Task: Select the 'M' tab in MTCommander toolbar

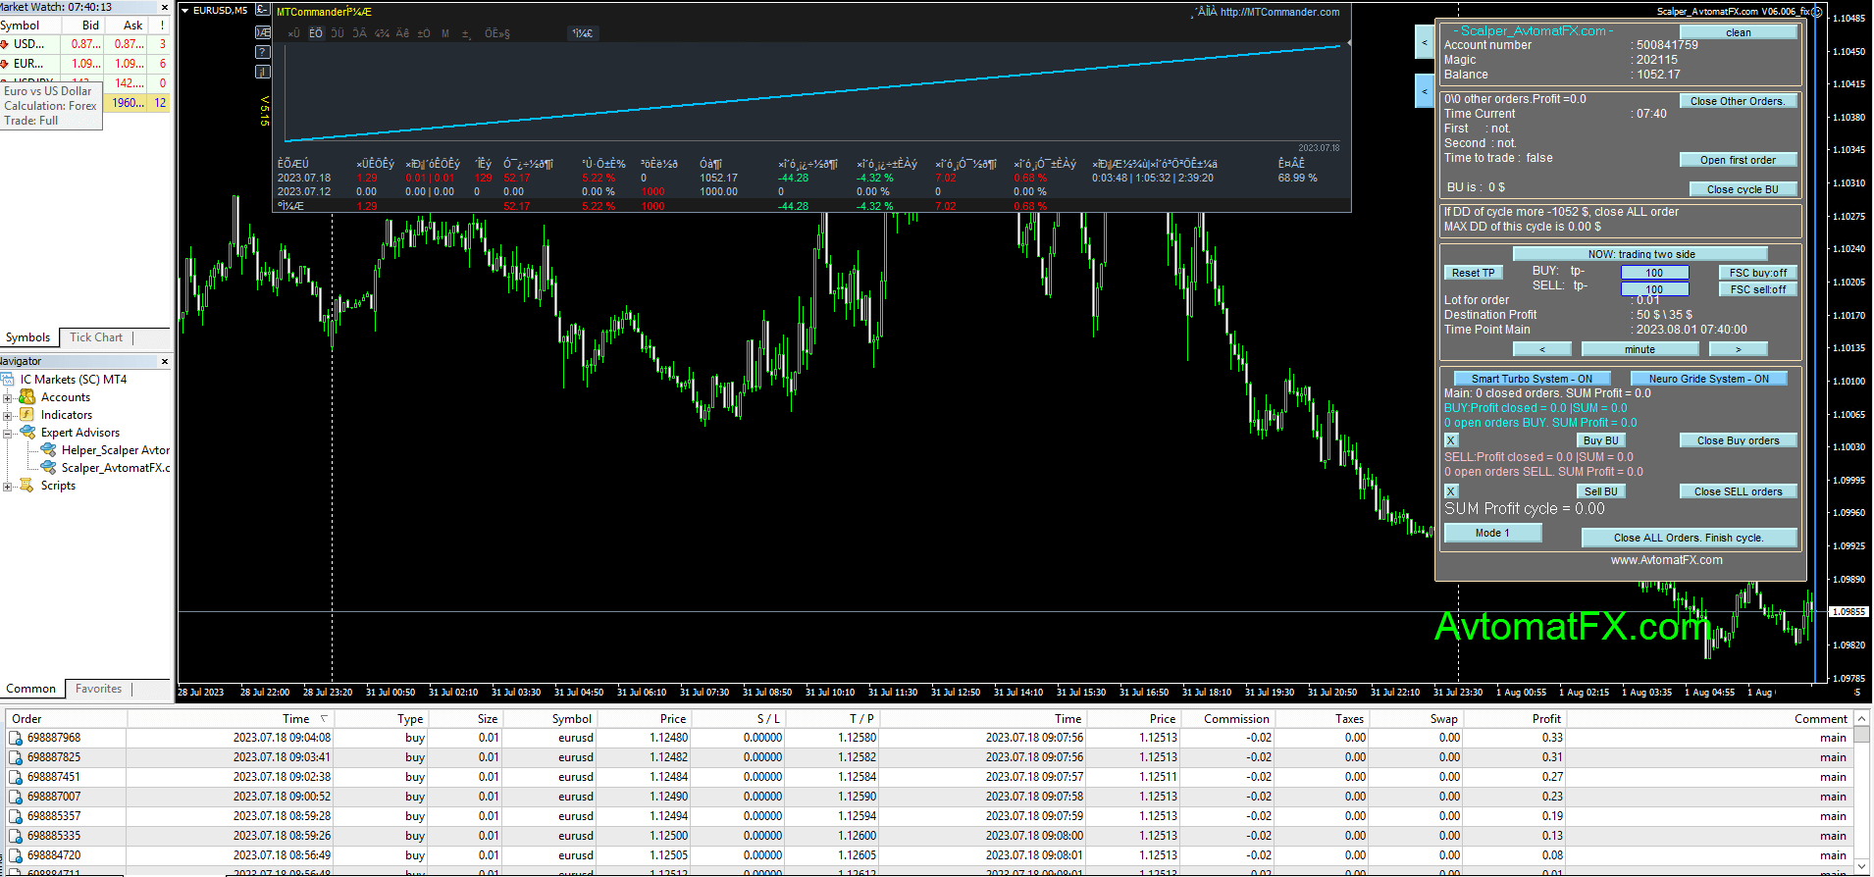Action: (445, 33)
